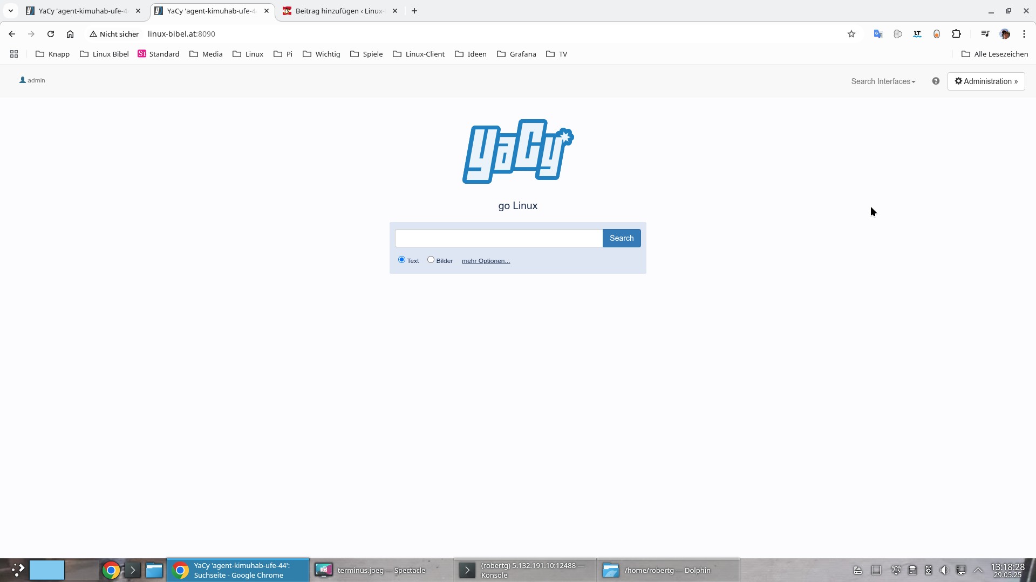The height and width of the screenshot is (582, 1036).
Task: Switch to the Konsole taskbar window
Action: tap(525, 570)
